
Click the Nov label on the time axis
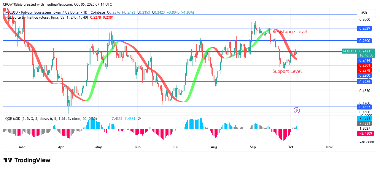[329, 147]
